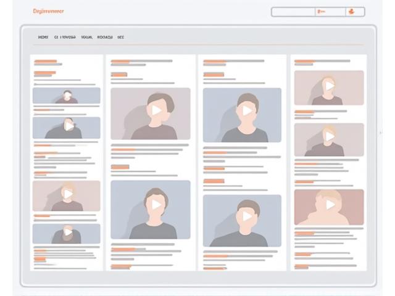Open the reddish video thumbnail at the fourth column's bottom
This screenshot has width=395, height=296.
[x=330, y=205]
